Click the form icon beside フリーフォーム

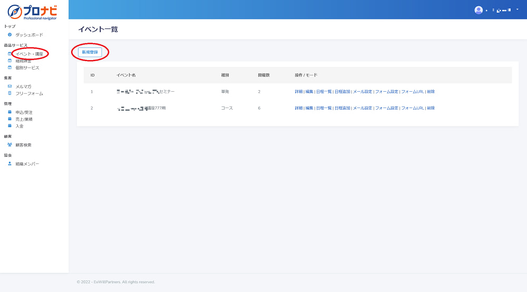(9, 93)
